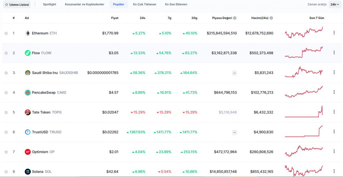Screen dimensions: 343x177
Task: Open the Tate Token TOPG page
Action: pyautogui.click(x=47, y=112)
